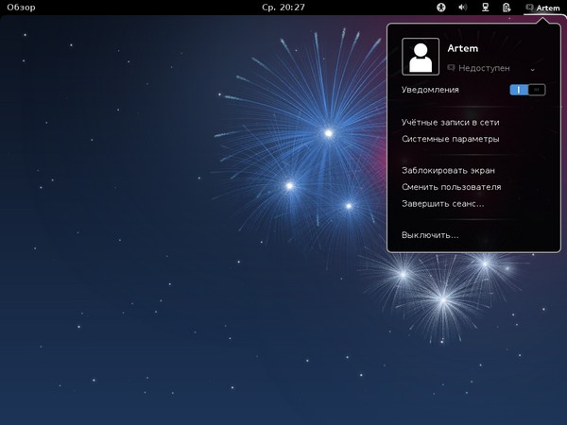
Task: Toggle the Уведомления notifications switch
Action: click(x=527, y=90)
